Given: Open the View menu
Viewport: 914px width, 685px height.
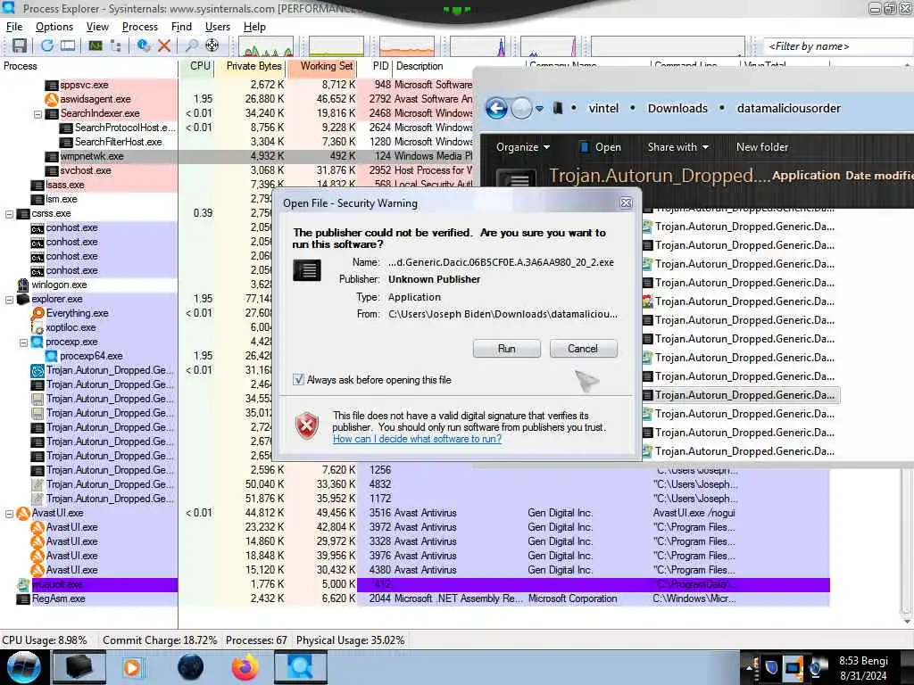Looking at the screenshot, I should pos(97,27).
